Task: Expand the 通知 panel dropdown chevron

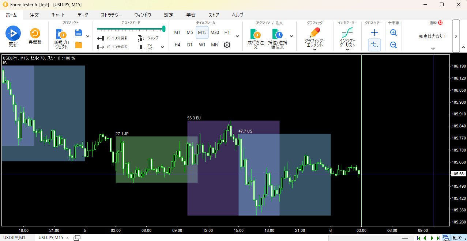Action: [x=433, y=49]
